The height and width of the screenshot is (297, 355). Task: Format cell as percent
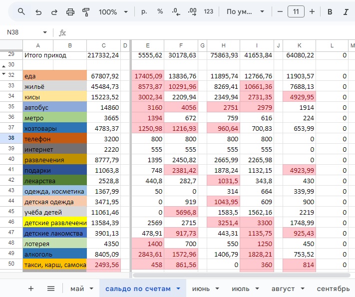pos(160,11)
